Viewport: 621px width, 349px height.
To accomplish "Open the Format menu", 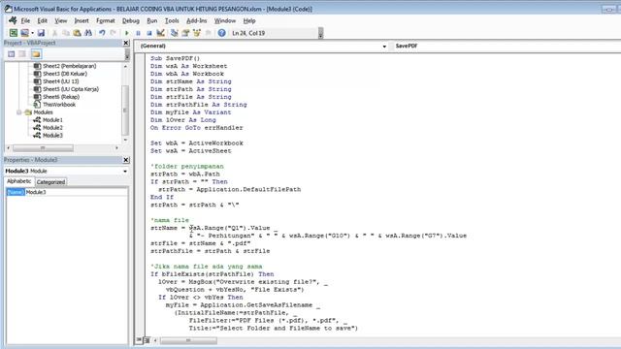I will click(x=106, y=20).
